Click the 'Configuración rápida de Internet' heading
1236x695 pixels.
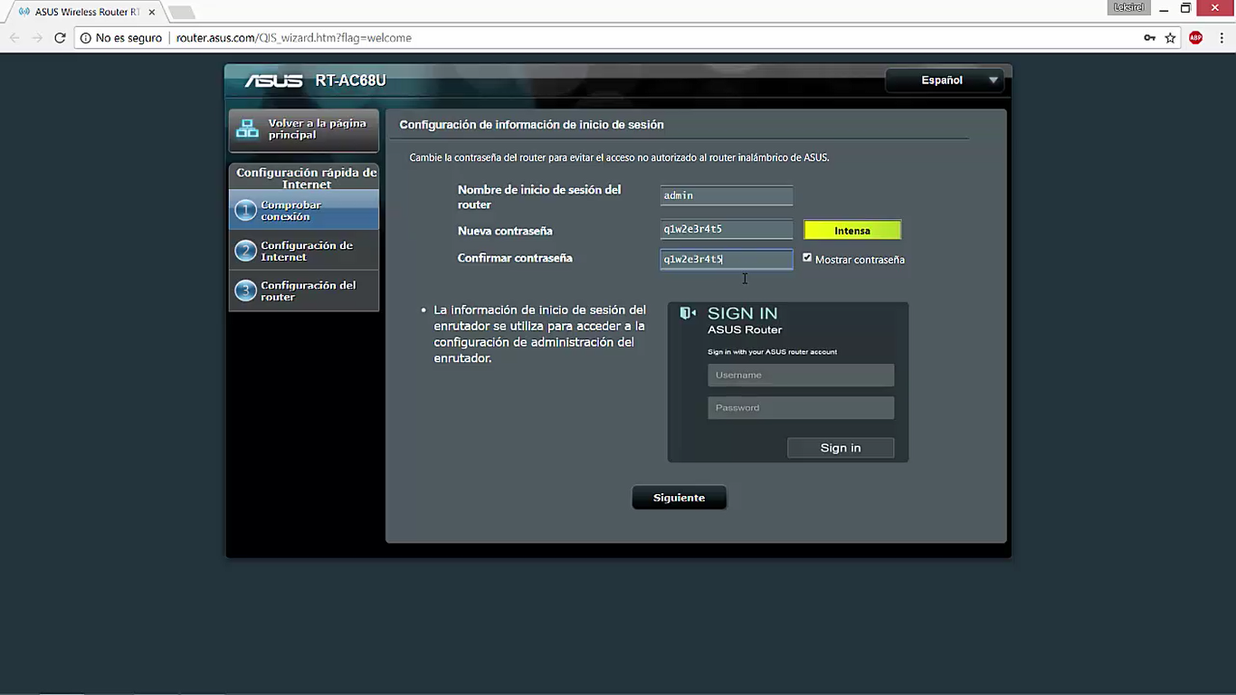point(307,178)
